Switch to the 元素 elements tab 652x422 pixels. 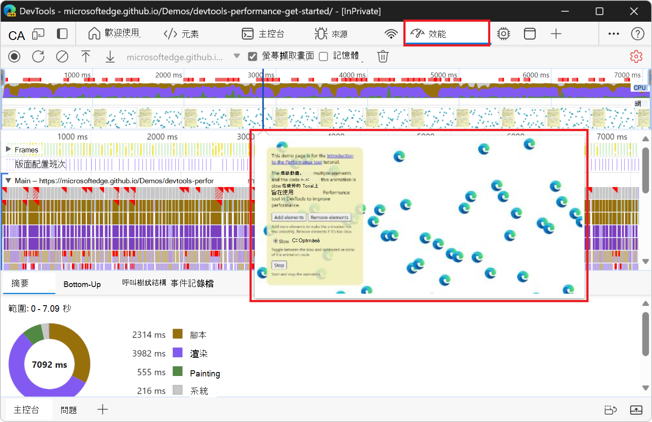[181, 34]
